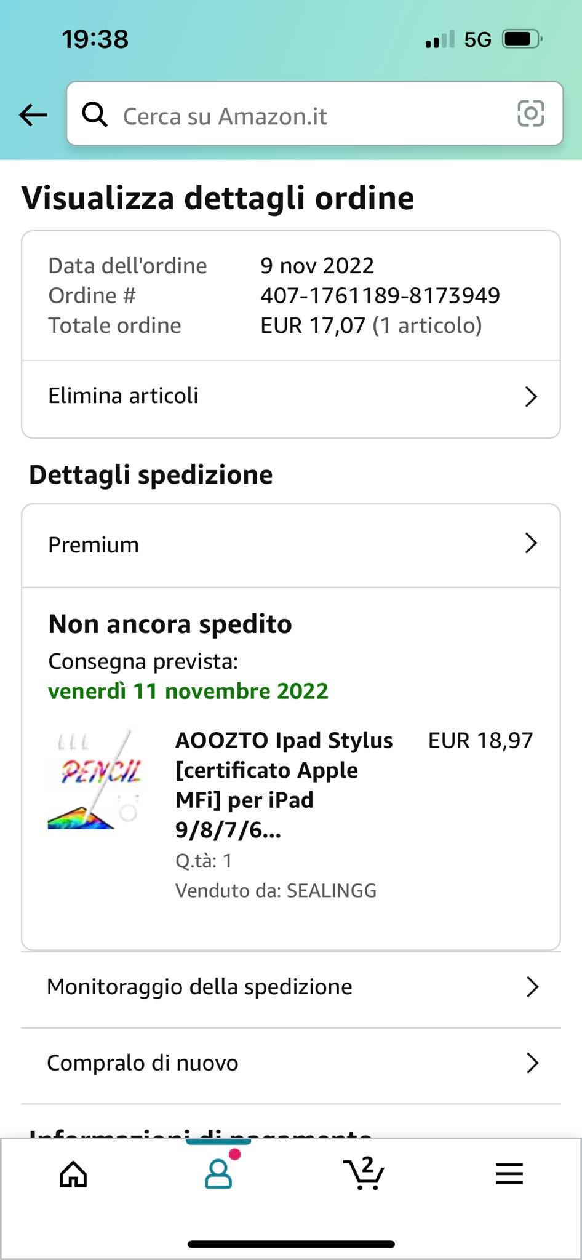The height and width of the screenshot is (1260, 582).
Task: Open the shopping cart icon
Action: point(364,1174)
